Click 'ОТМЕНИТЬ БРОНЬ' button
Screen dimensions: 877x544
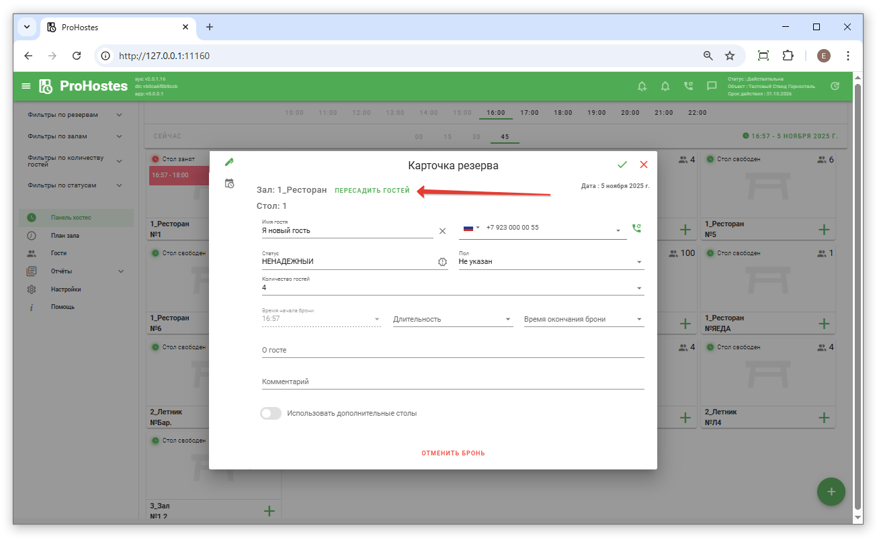(x=453, y=453)
